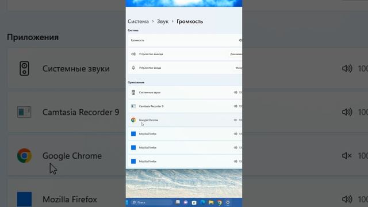Open Task View from the taskbar
Screen dimensions: 368x207
click(x=178, y=202)
